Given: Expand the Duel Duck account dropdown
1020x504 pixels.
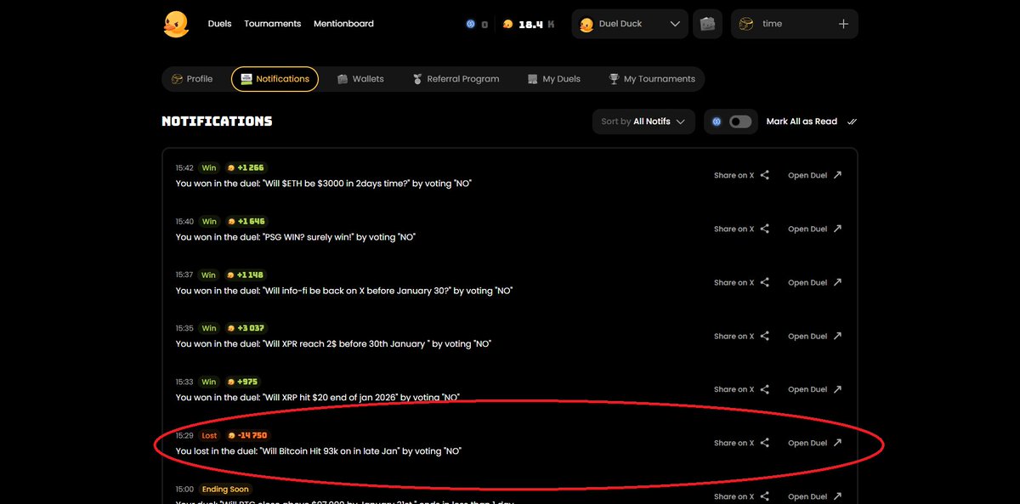Looking at the screenshot, I should (630, 25).
